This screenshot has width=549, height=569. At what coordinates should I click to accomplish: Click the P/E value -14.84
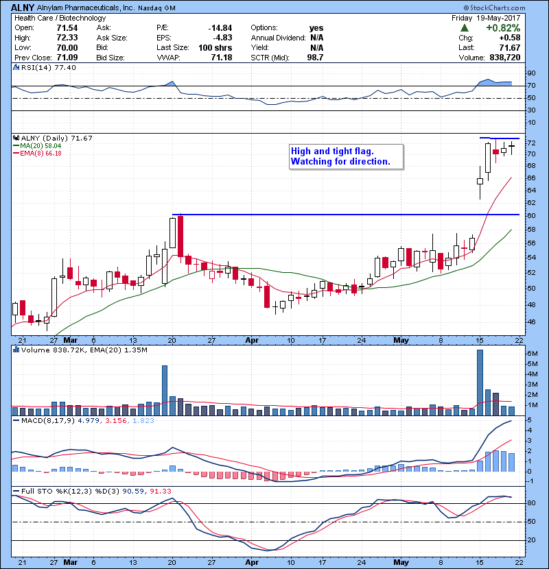point(220,28)
